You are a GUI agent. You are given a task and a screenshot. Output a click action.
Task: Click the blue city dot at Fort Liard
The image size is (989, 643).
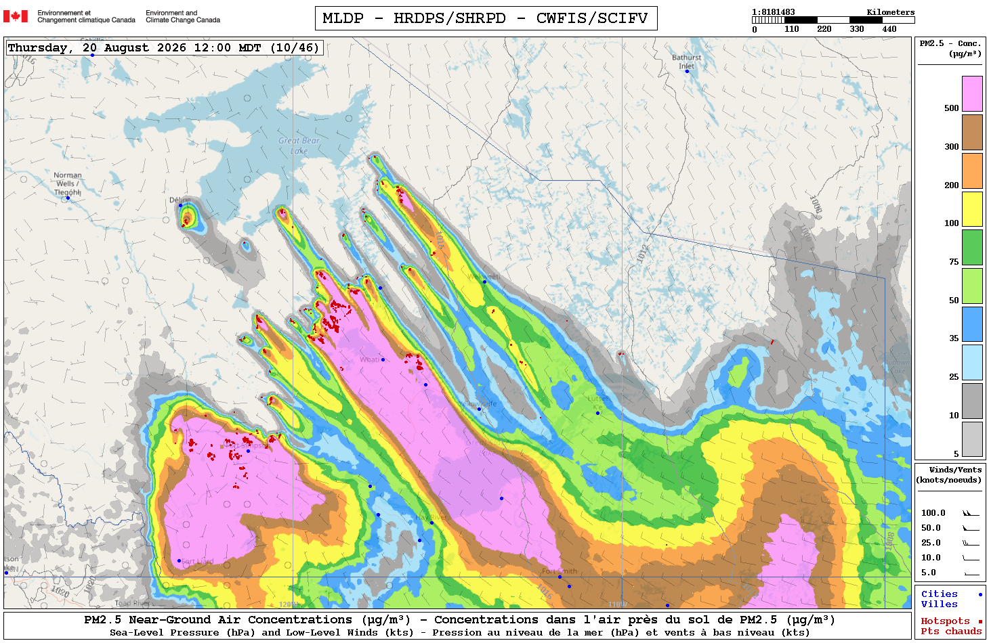pyautogui.click(x=179, y=560)
